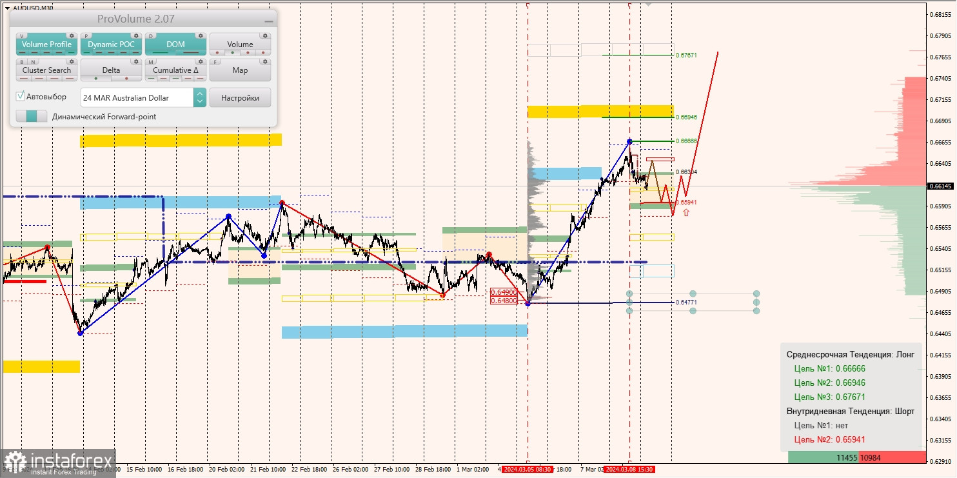Open Dynamic POC gear settings
The width and height of the screenshot is (957, 478).
136,35
